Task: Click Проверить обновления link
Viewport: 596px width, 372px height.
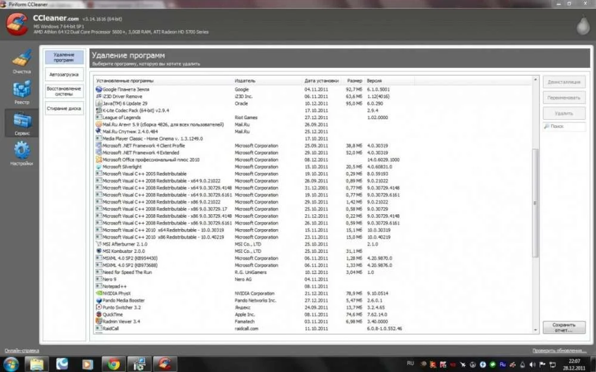Action: point(559,351)
